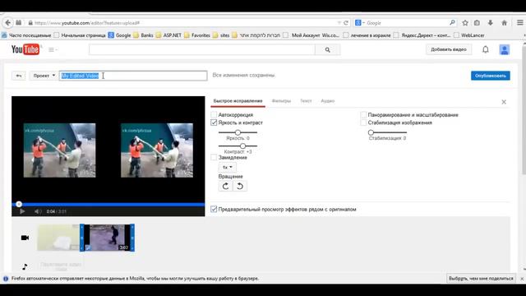Rotate the video counterclockwise

coord(240,186)
